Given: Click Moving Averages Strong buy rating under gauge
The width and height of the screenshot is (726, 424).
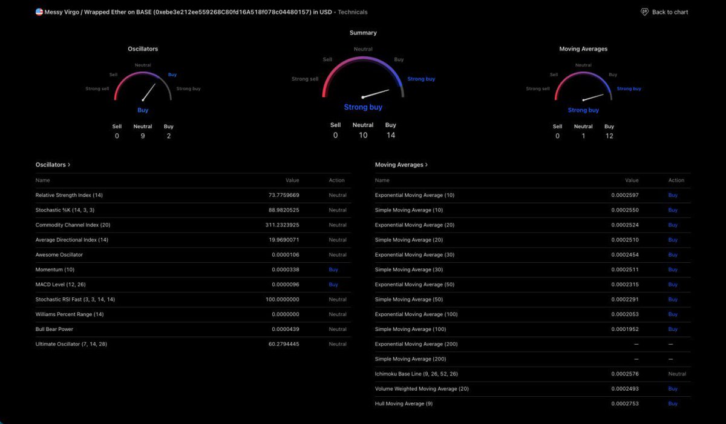Looking at the screenshot, I should pos(583,110).
